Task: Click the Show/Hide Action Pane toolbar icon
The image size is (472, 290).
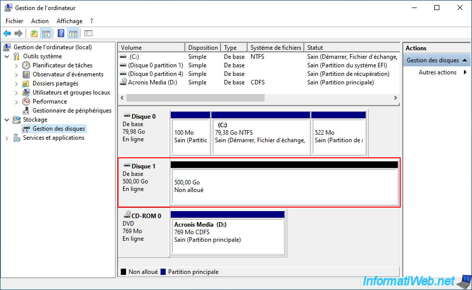Action: pos(73,34)
